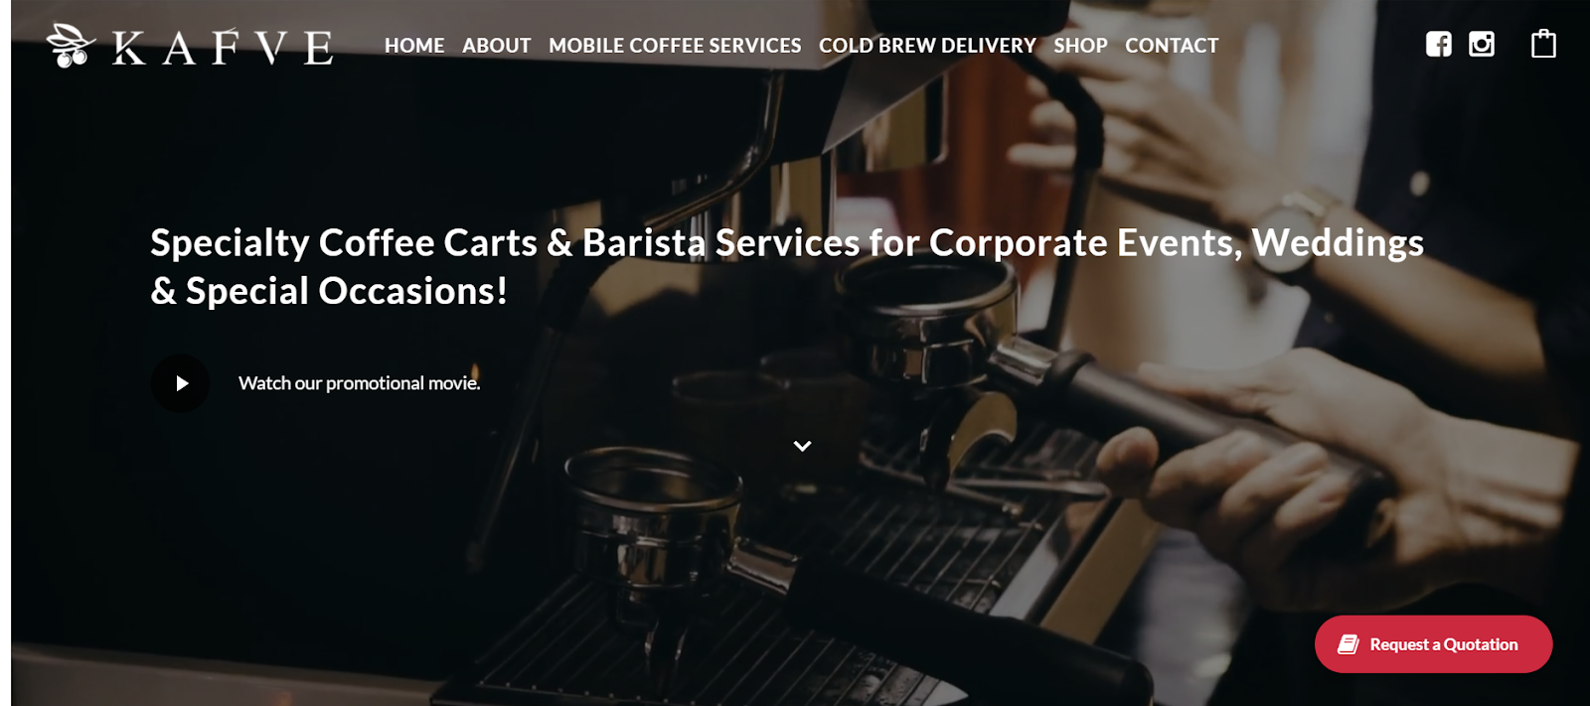The width and height of the screenshot is (1590, 706).
Task: Open the Facebook page icon
Action: 1438,44
